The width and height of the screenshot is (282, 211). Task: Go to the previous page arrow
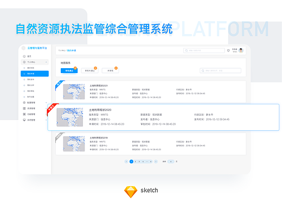click(x=126, y=162)
